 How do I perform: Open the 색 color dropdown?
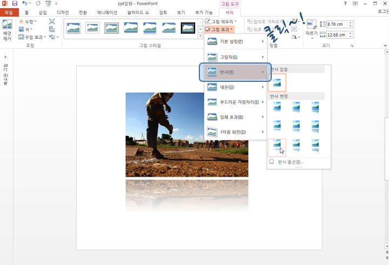point(25,30)
